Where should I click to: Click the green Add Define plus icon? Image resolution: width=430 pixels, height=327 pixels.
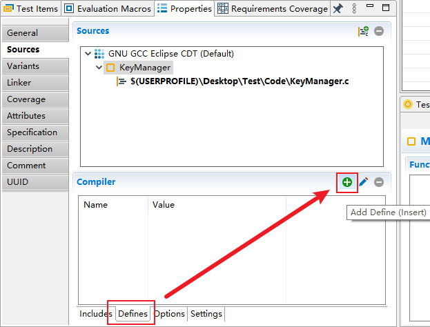coord(347,182)
